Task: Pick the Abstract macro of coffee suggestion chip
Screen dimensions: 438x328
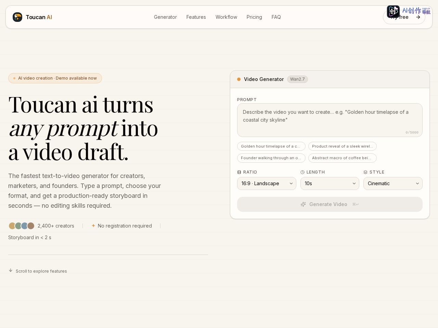Action: coord(343,158)
